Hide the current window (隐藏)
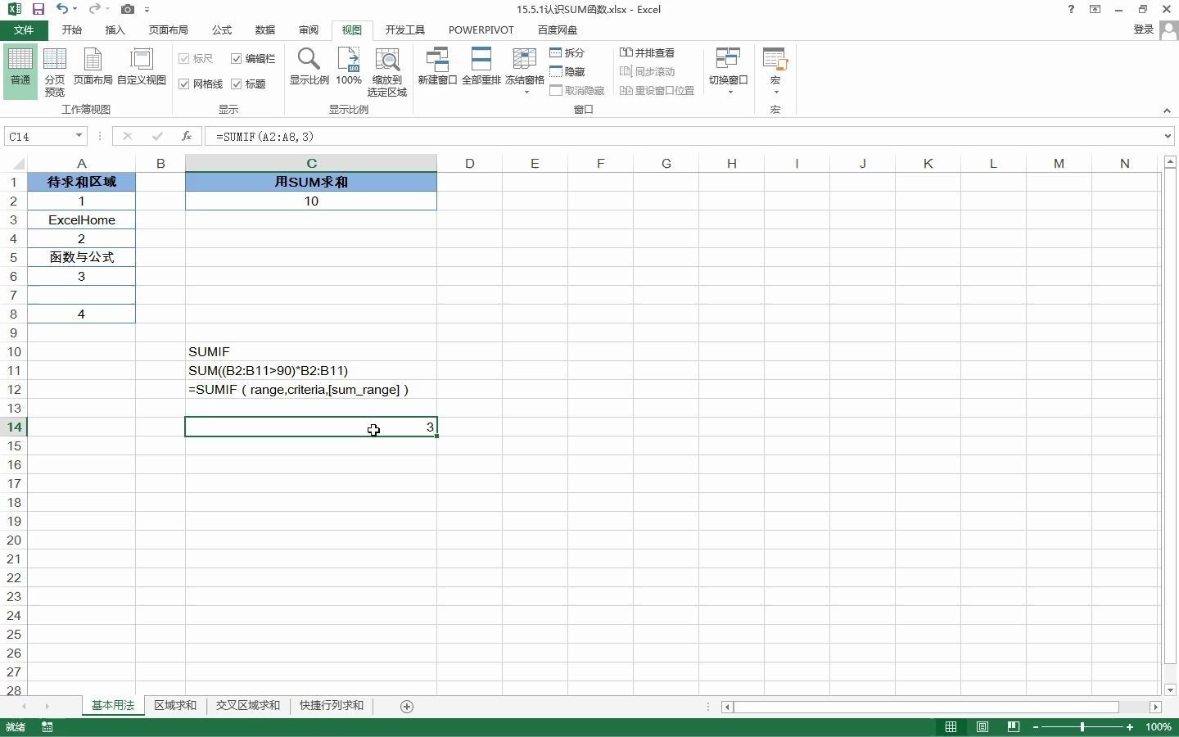The height and width of the screenshot is (737, 1179). [567, 71]
